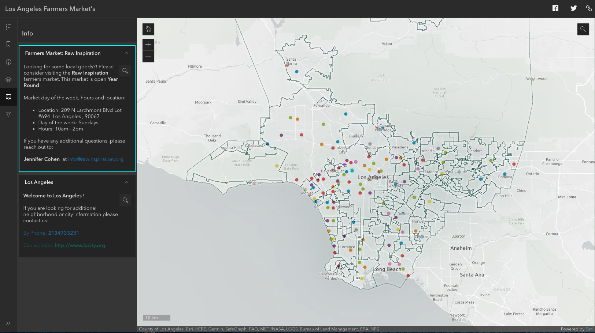Click the Pasadena map label

coord(400,147)
